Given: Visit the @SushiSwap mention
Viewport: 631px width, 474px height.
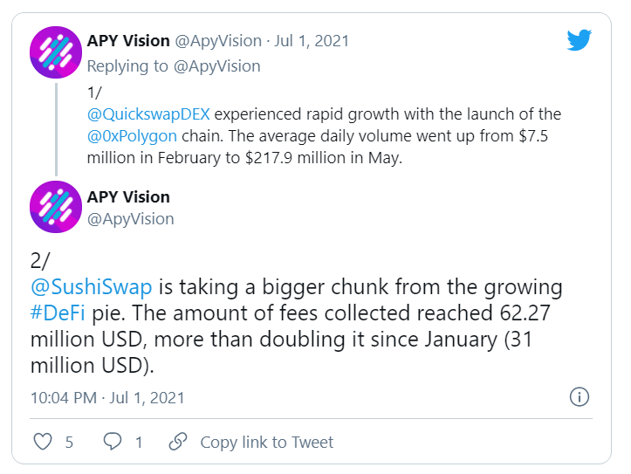Looking at the screenshot, I should (x=92, y=287).
